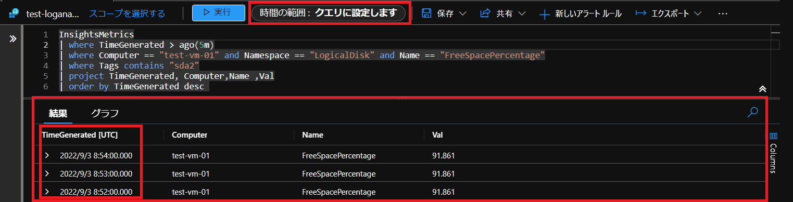
Task: Click the plus icon for new alert rule
Action: tap(545, 14)
